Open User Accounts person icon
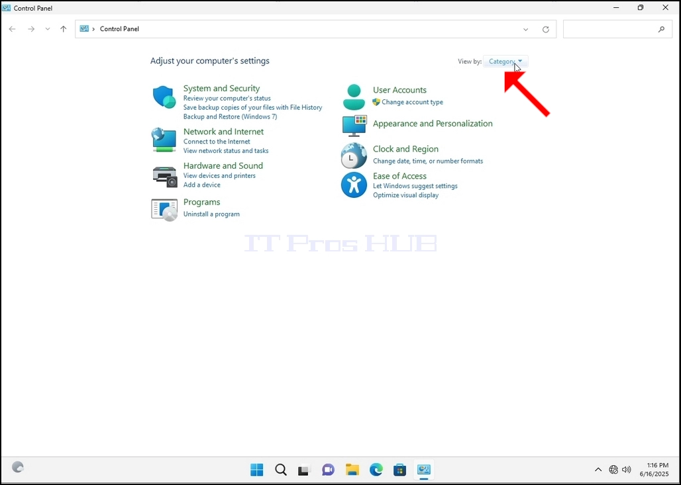The width and height of the screenshot is (681, 485). click(354, 97)
